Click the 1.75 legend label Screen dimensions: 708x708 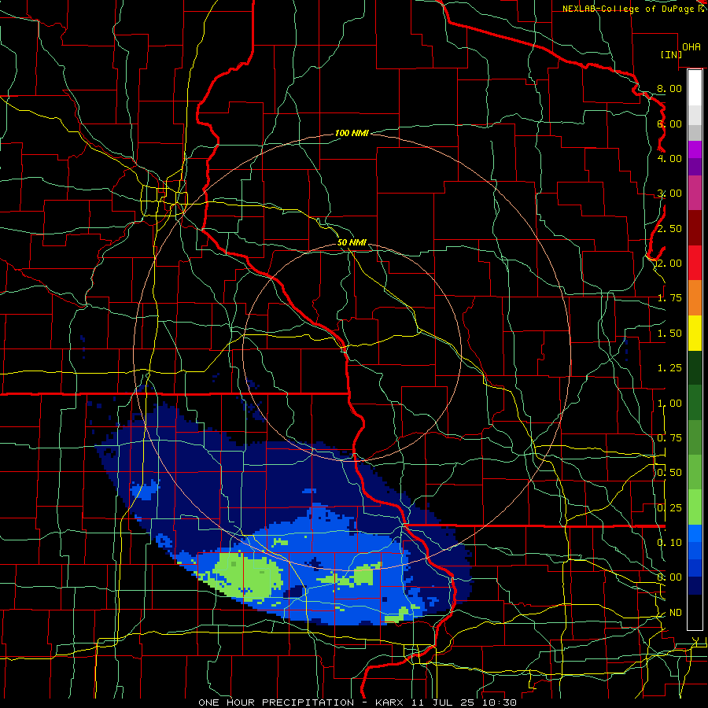click(x=669, y=298)
